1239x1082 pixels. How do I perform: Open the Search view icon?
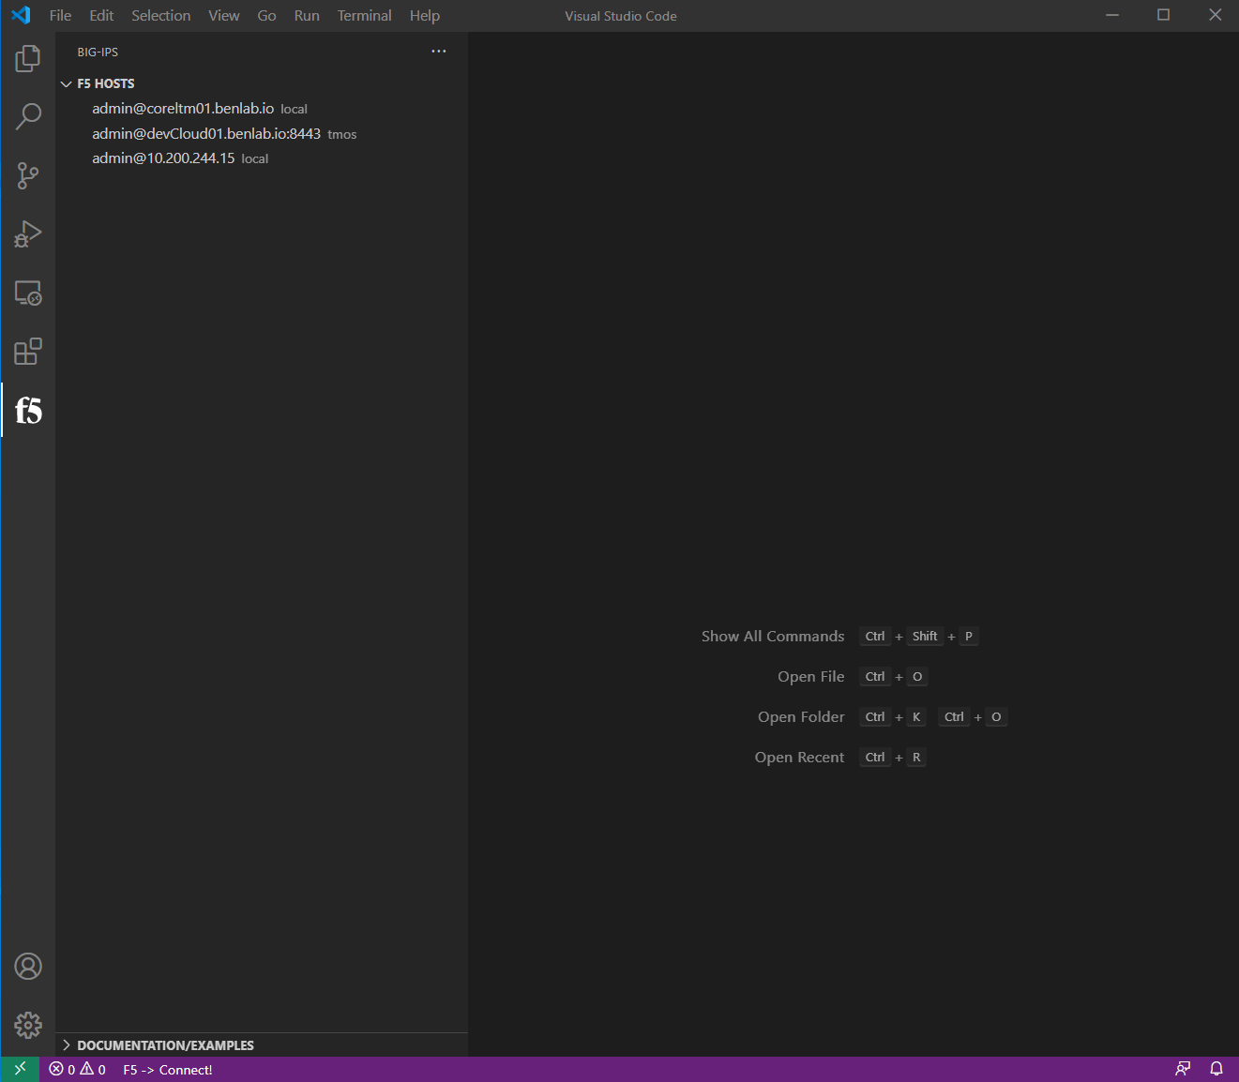(28, 117)
